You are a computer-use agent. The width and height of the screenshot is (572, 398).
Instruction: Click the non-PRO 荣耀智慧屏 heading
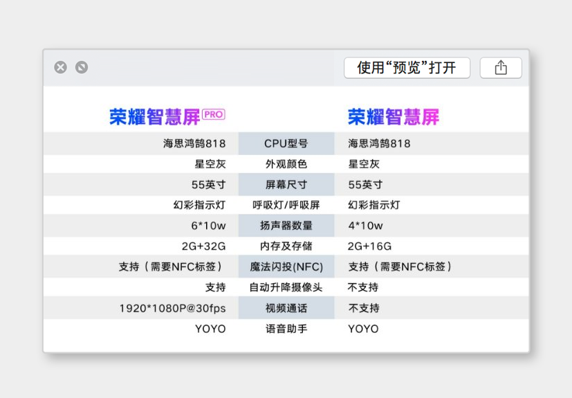394,117
